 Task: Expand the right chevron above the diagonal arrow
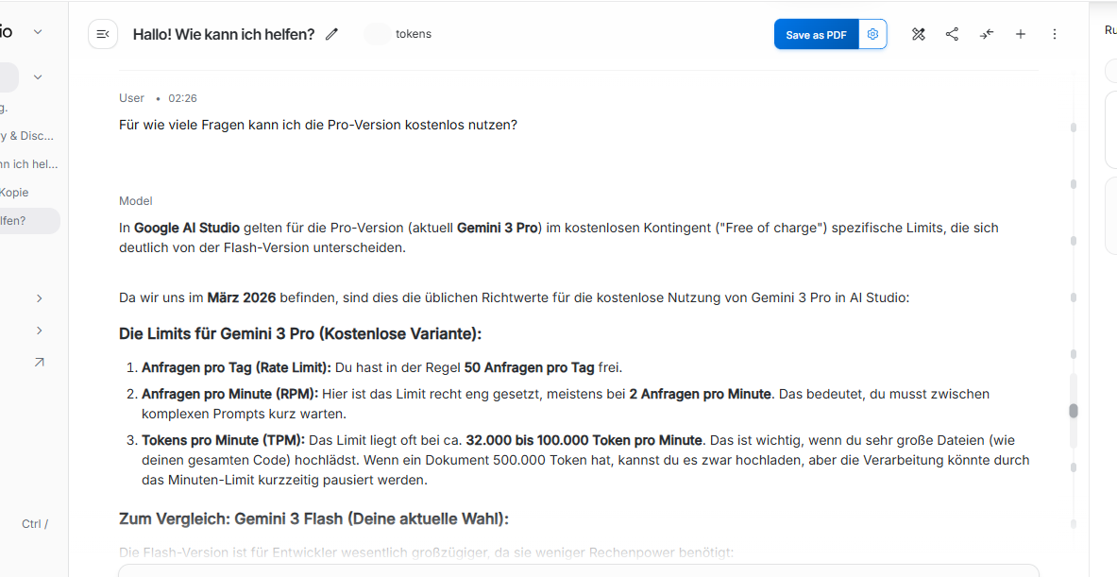pos(39,331)
